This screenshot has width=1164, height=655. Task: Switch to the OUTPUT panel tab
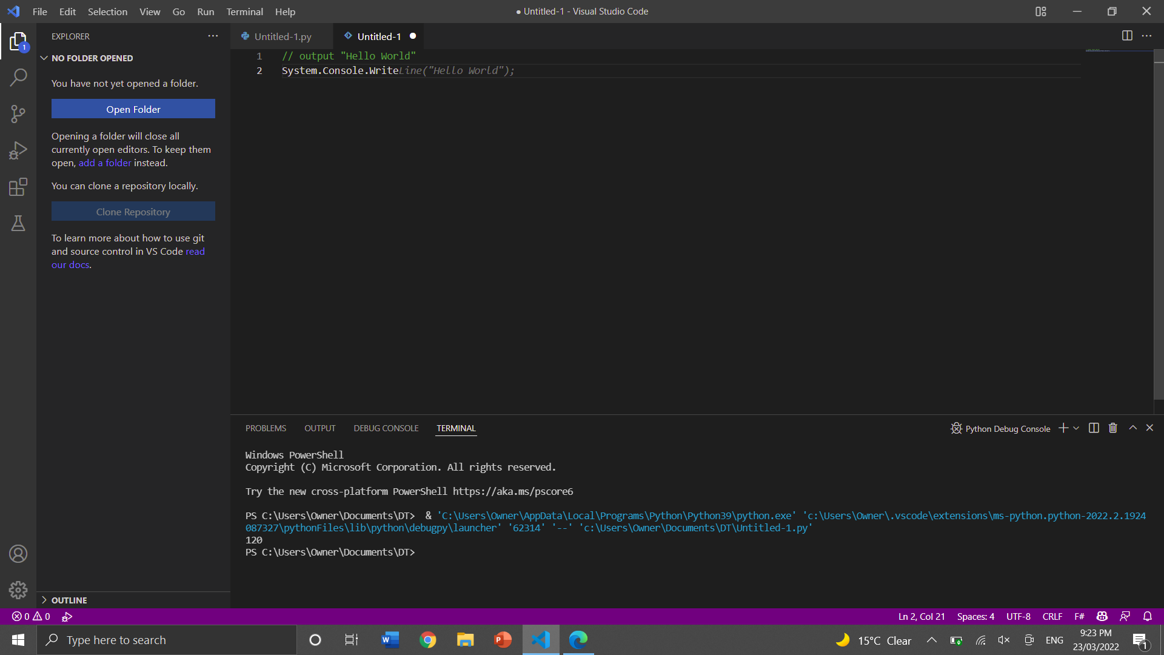pos(319,428)
